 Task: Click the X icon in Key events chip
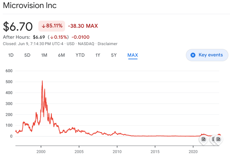[193, 55]
